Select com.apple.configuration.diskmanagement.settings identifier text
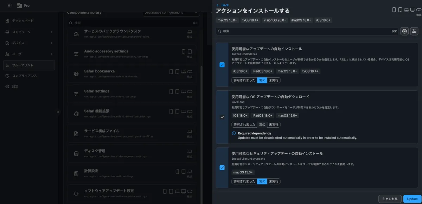 [115, 157]
